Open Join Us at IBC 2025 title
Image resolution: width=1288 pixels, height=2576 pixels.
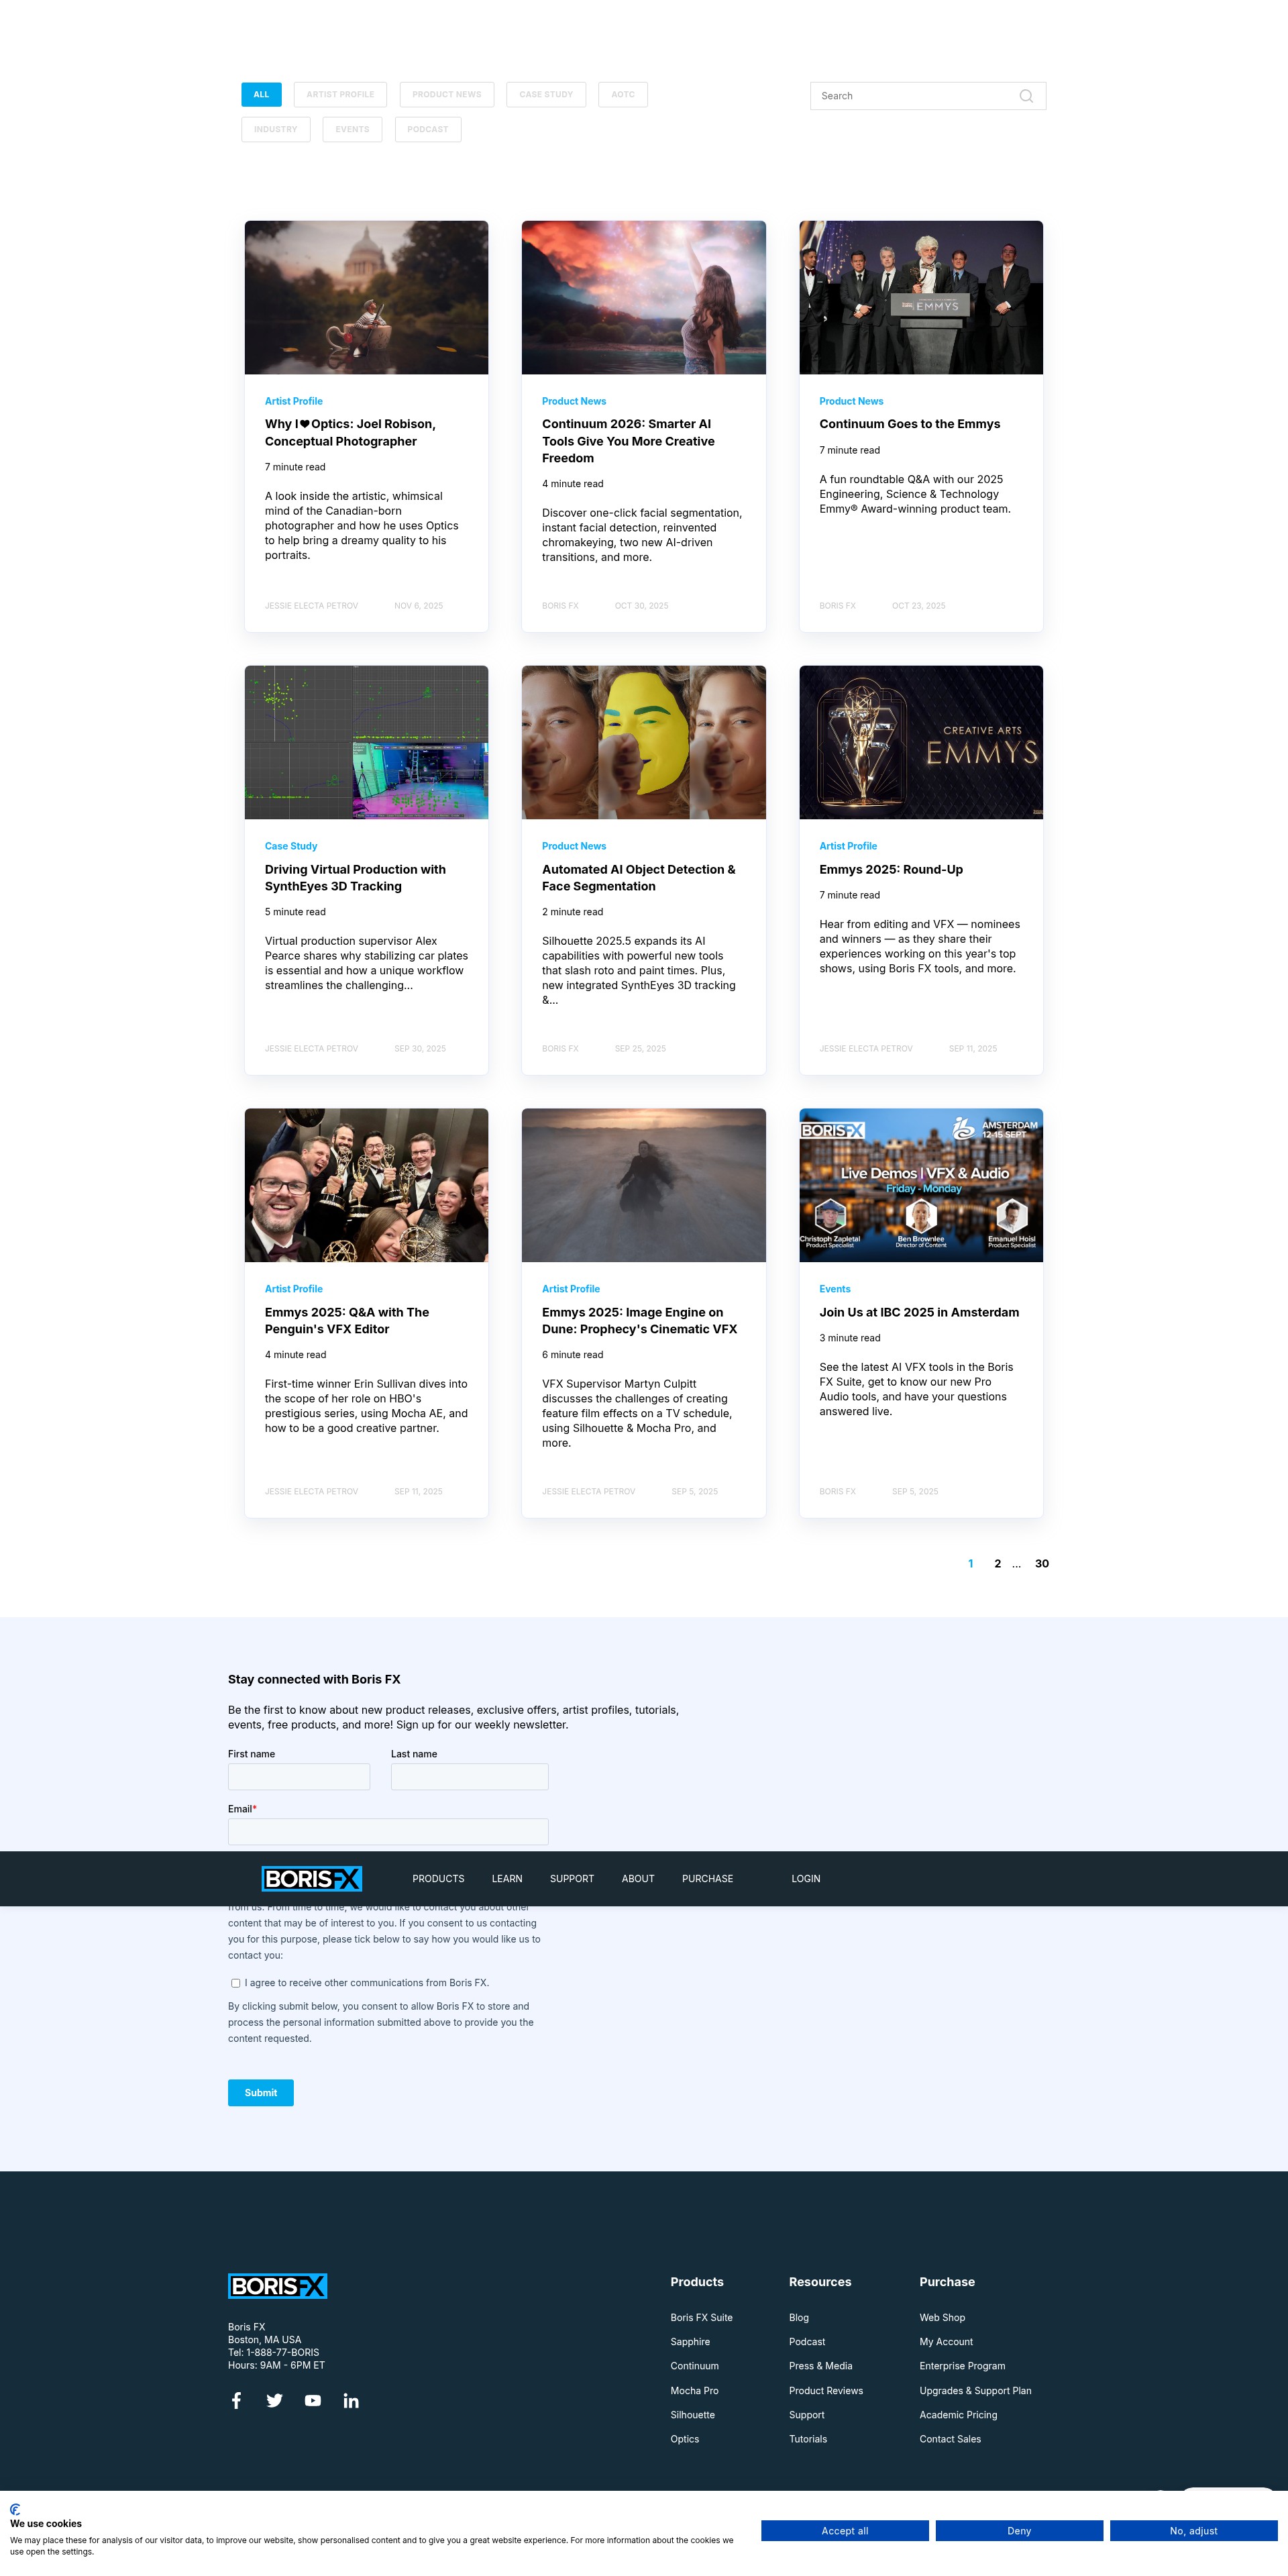(919, 1313)
